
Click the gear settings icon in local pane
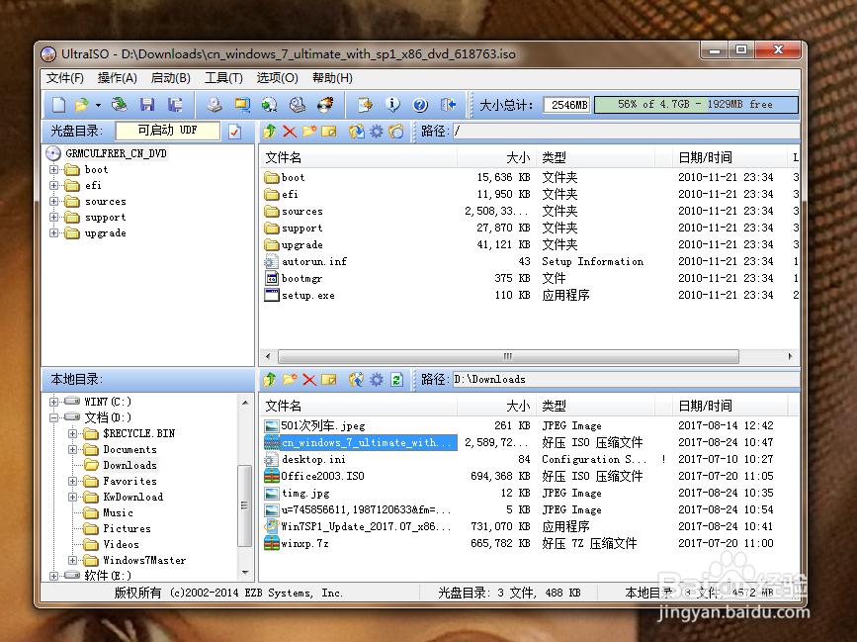tap(377, 379)
